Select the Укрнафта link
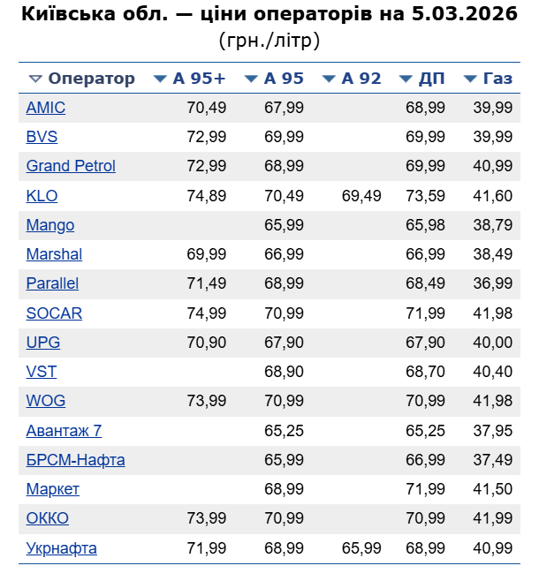This screenshot has width=539, height=581. click(x=62, y=548)
